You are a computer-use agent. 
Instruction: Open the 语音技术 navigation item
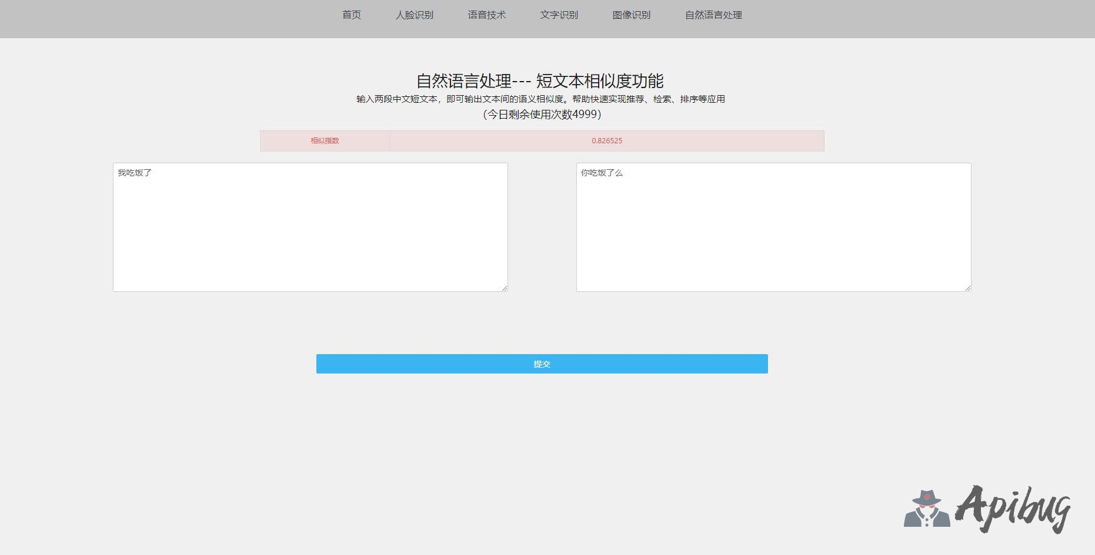point(487,15)
